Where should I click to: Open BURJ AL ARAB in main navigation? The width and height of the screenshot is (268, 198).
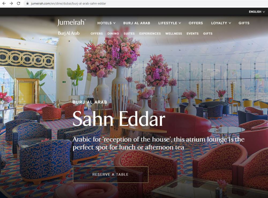(x=137, y=23)
